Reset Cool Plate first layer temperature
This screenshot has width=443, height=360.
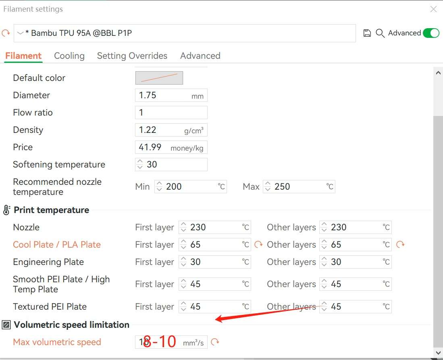click(x=258, y=244)
